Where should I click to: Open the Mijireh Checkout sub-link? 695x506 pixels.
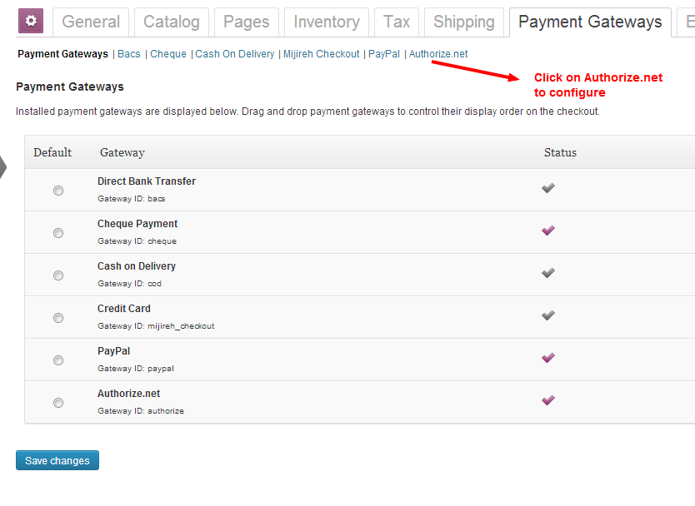(322, 54)
